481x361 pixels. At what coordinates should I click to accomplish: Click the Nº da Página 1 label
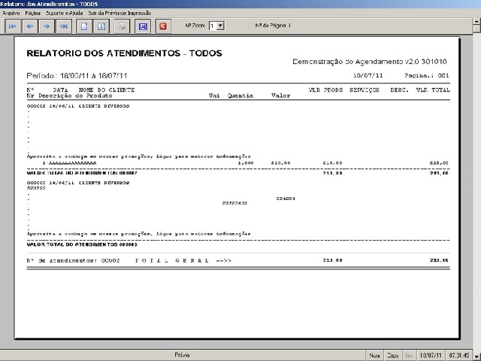(x=273, y=26)
